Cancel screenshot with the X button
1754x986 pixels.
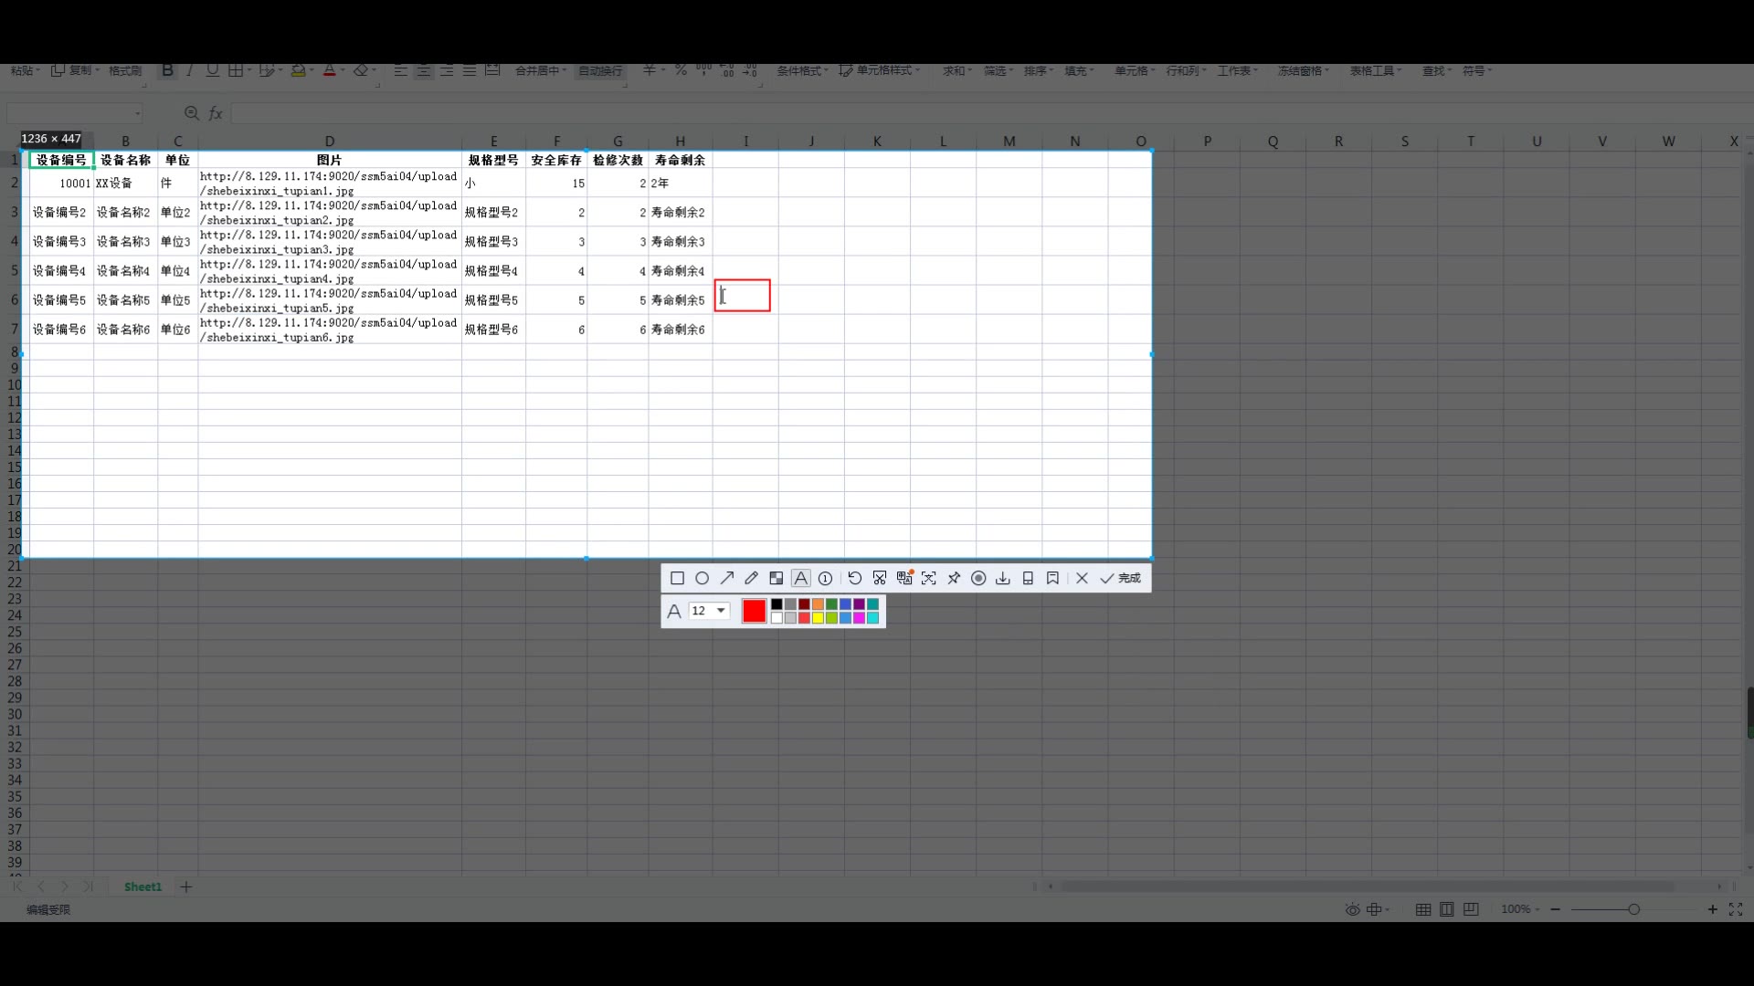point(1082,578)
